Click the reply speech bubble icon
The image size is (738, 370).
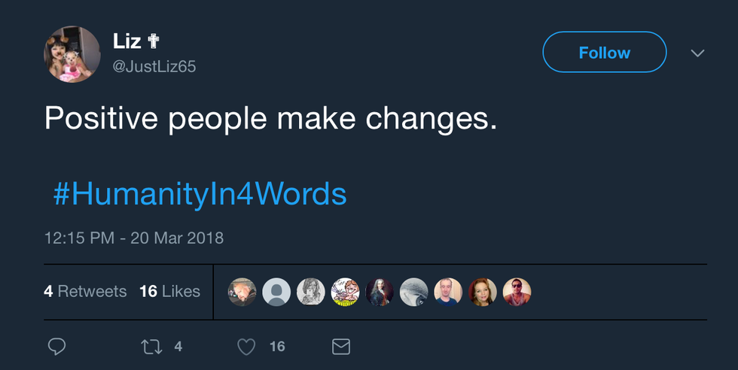[x=56, y=346]
